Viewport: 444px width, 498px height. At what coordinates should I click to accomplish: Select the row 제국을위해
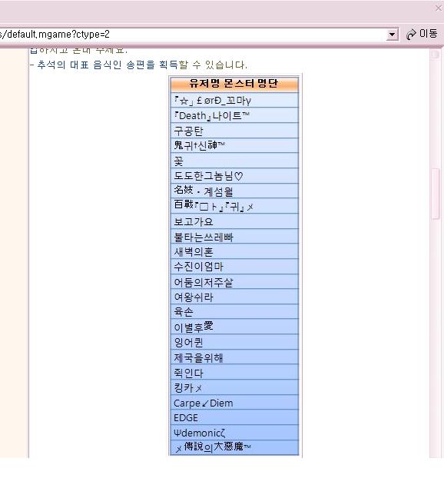point(234,357)
